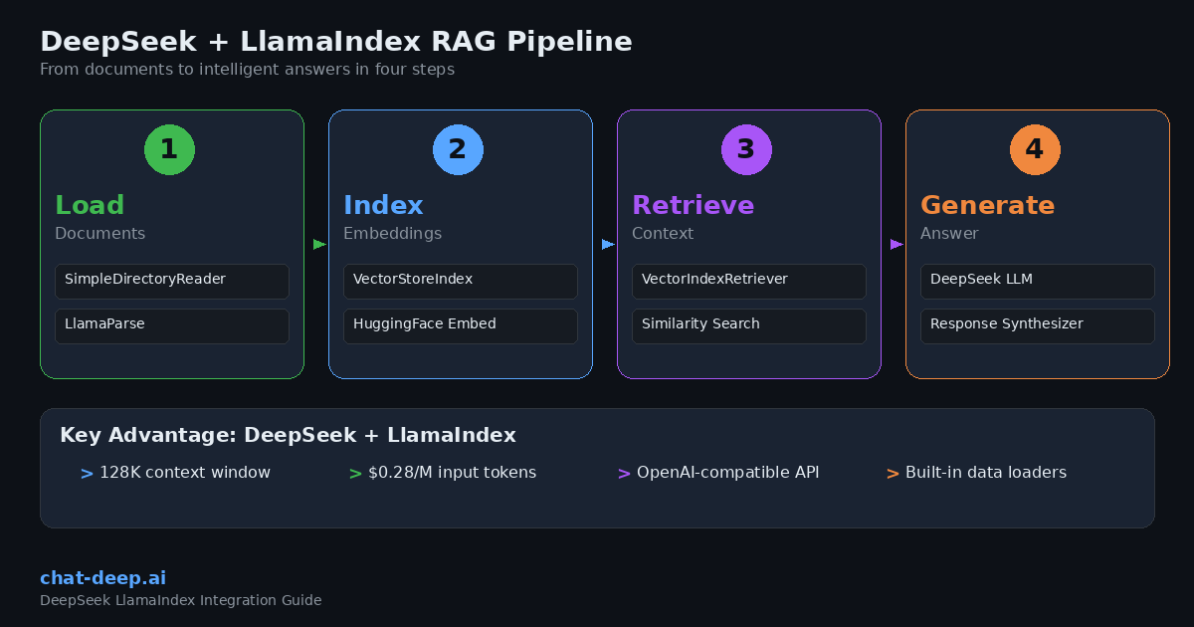Click the green circle numbered 1
Image resolution: width=1194 pixels, height=627 pixels.
(x=169, y=149)
